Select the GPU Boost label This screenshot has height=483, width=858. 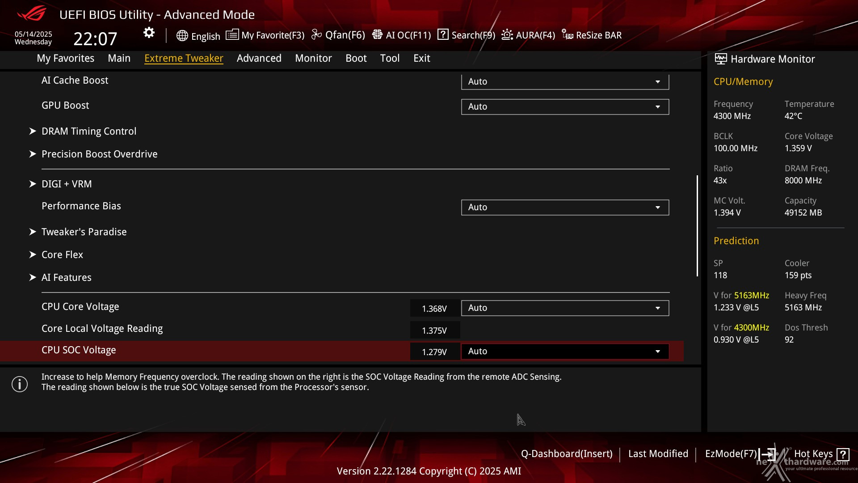coord(65,106)
